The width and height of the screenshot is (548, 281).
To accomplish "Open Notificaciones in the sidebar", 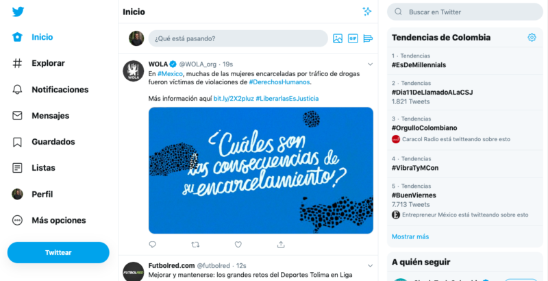I will tap(50, 90).
